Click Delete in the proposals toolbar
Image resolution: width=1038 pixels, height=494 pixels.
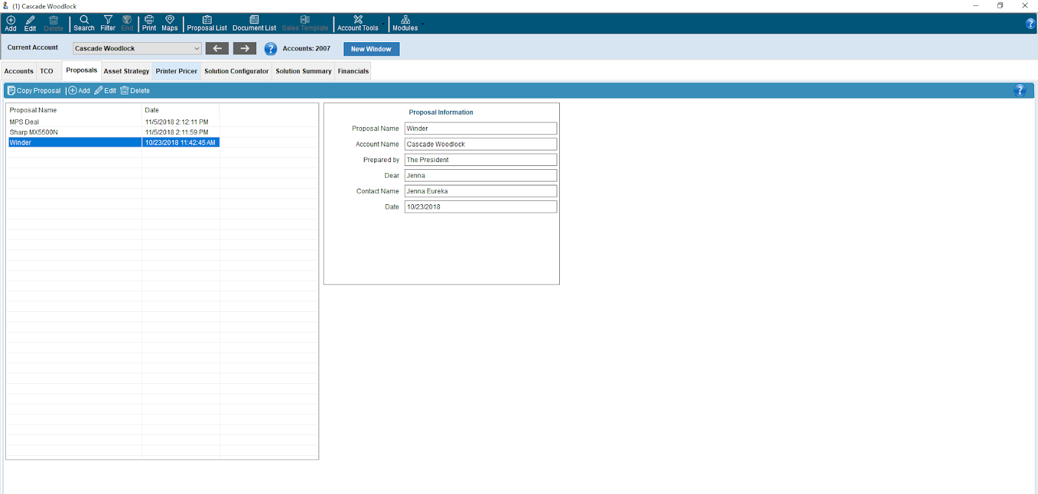coord(135,91)
